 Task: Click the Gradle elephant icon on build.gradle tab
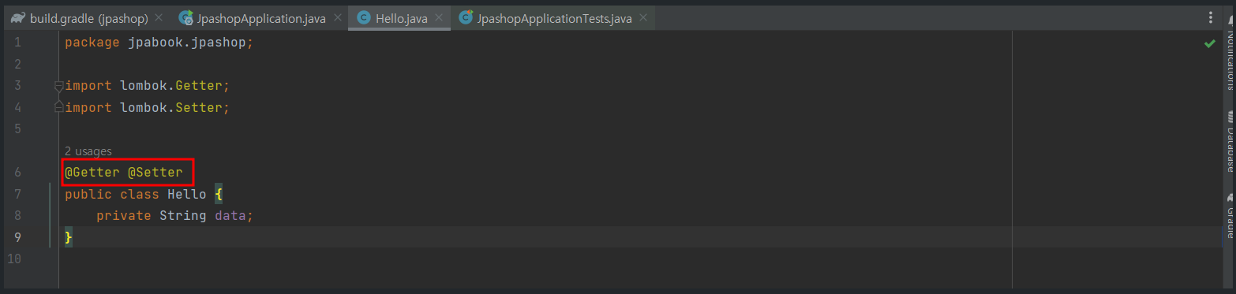click(x=17, y=18)
